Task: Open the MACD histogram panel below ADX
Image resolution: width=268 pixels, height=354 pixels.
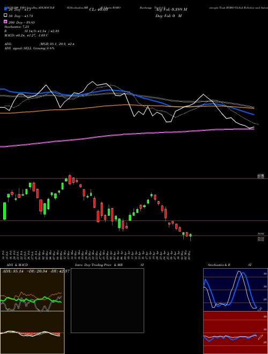Action: 32,333
